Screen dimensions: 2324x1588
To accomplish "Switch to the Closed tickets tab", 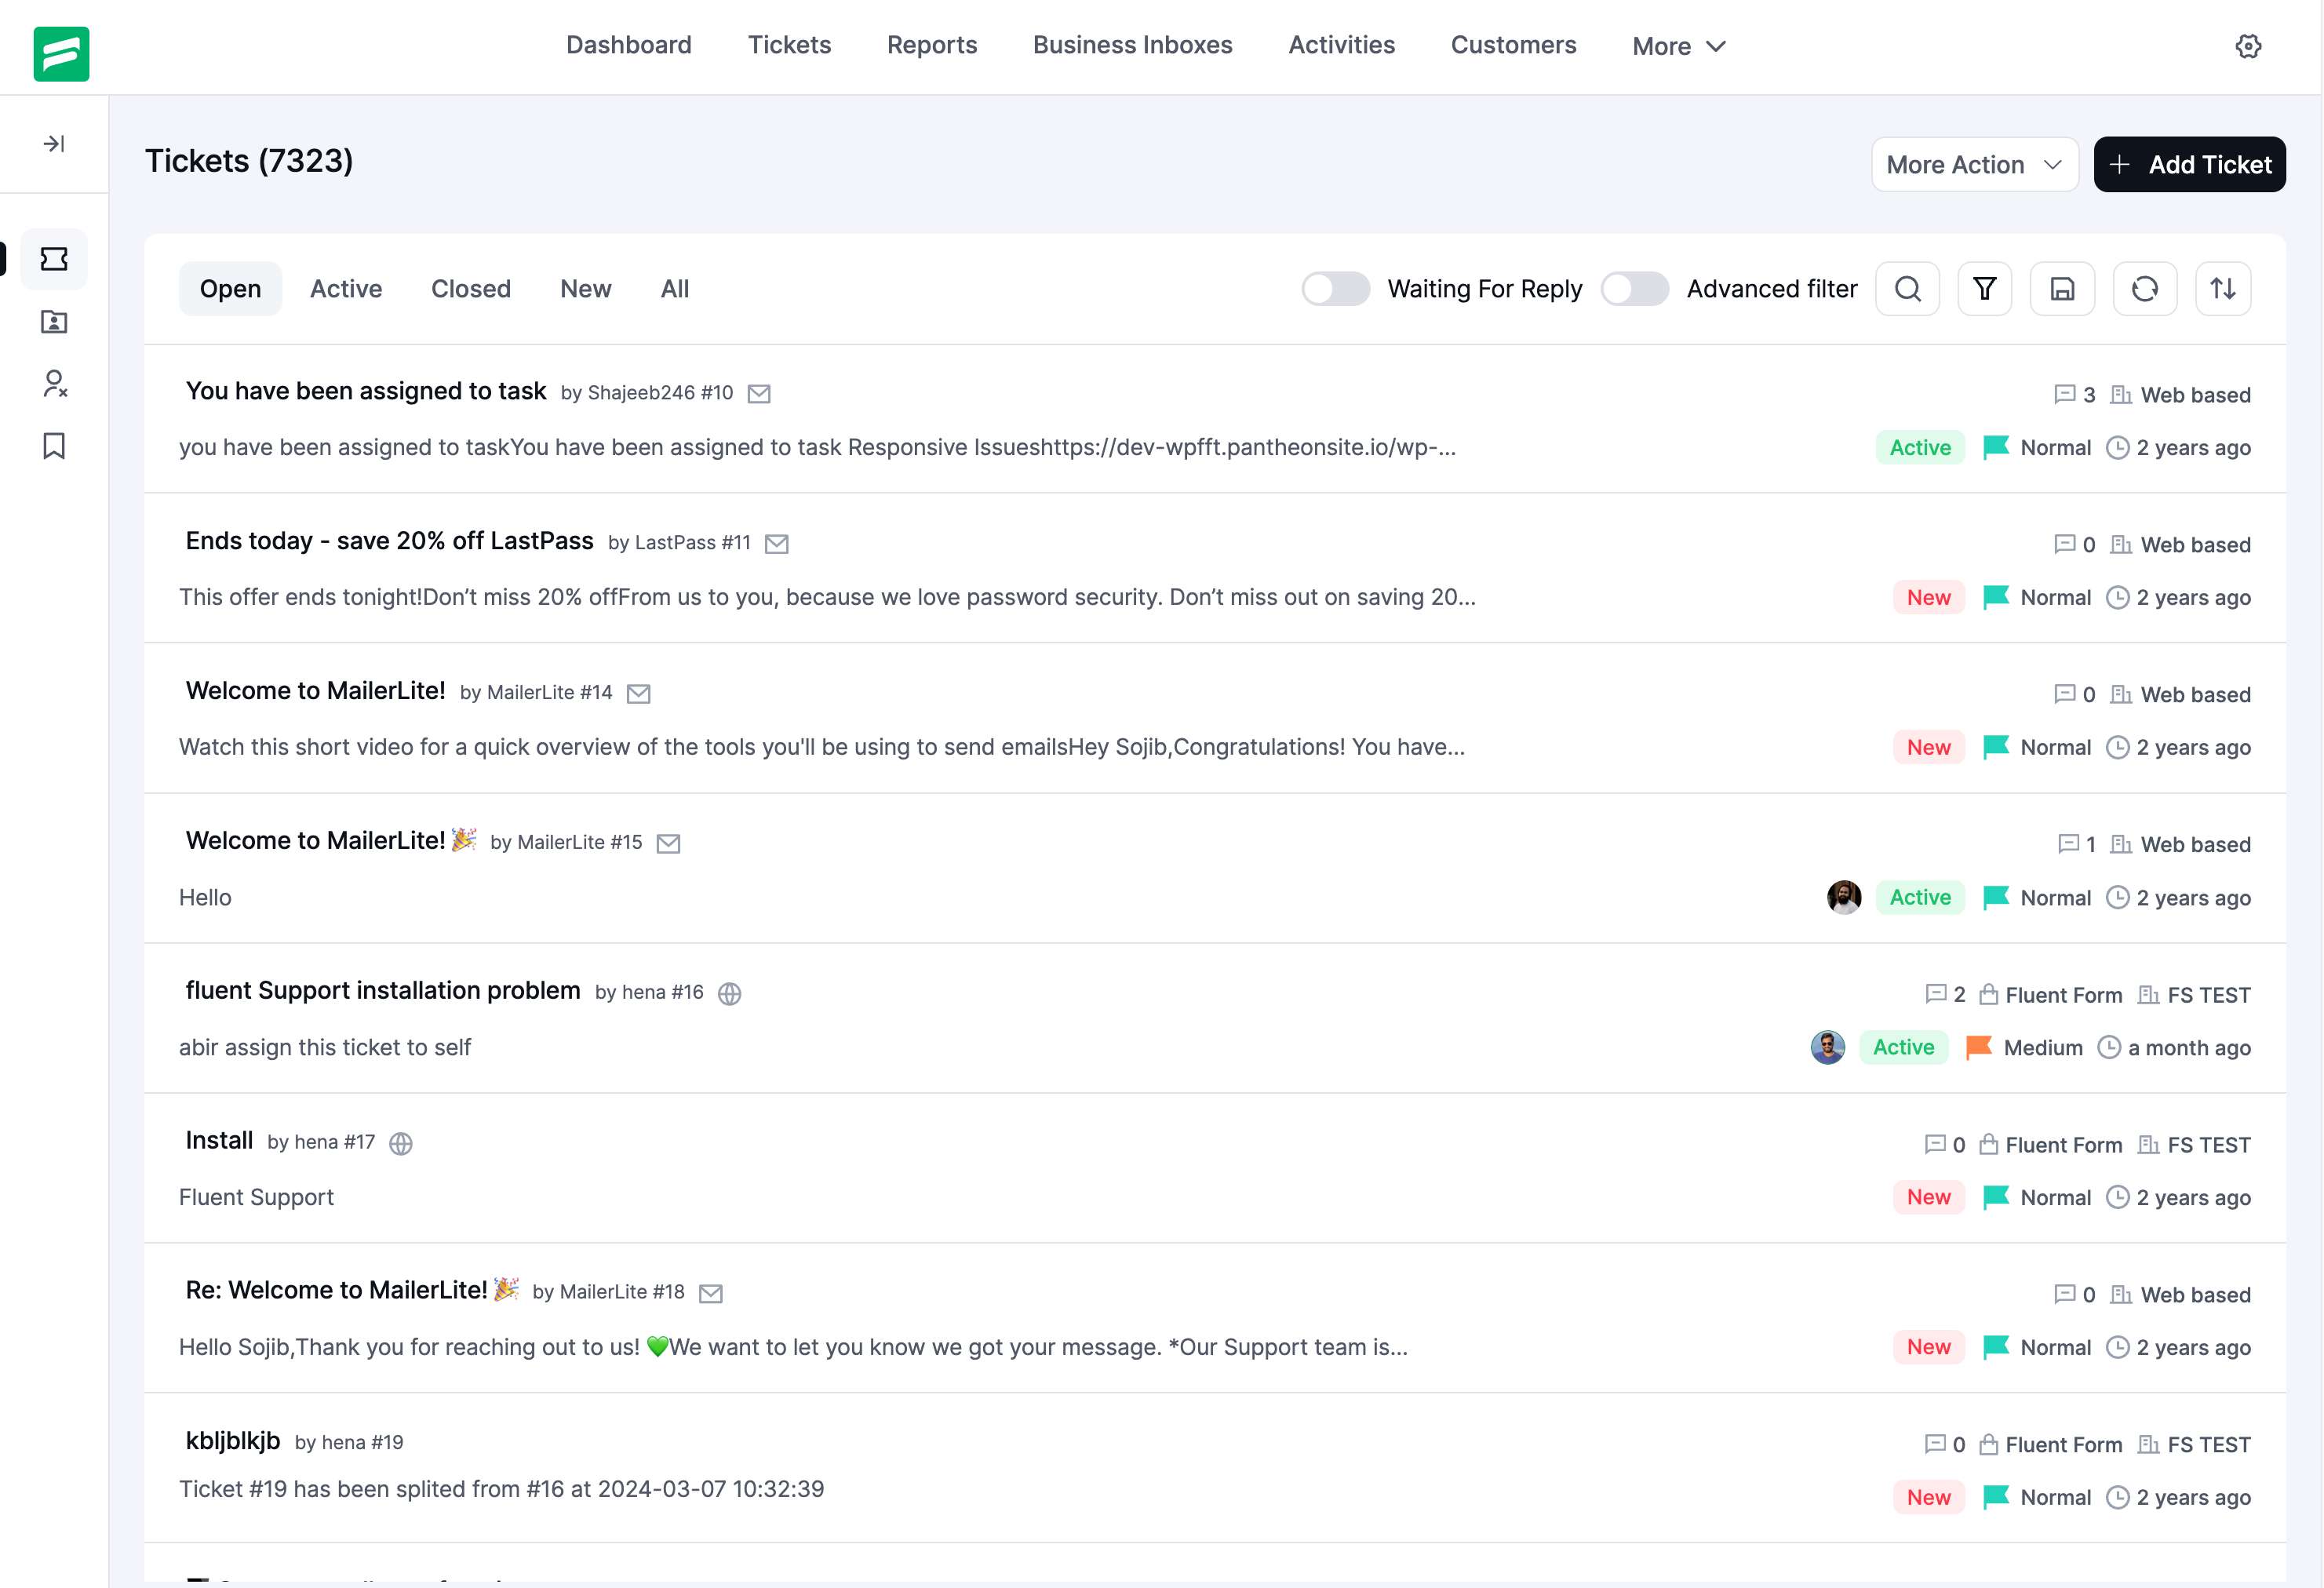I will tap(470, 289).
